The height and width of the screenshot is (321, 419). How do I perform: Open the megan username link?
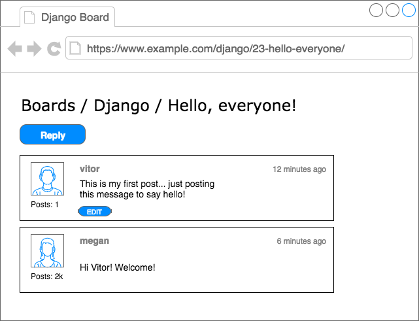[94, 241]
